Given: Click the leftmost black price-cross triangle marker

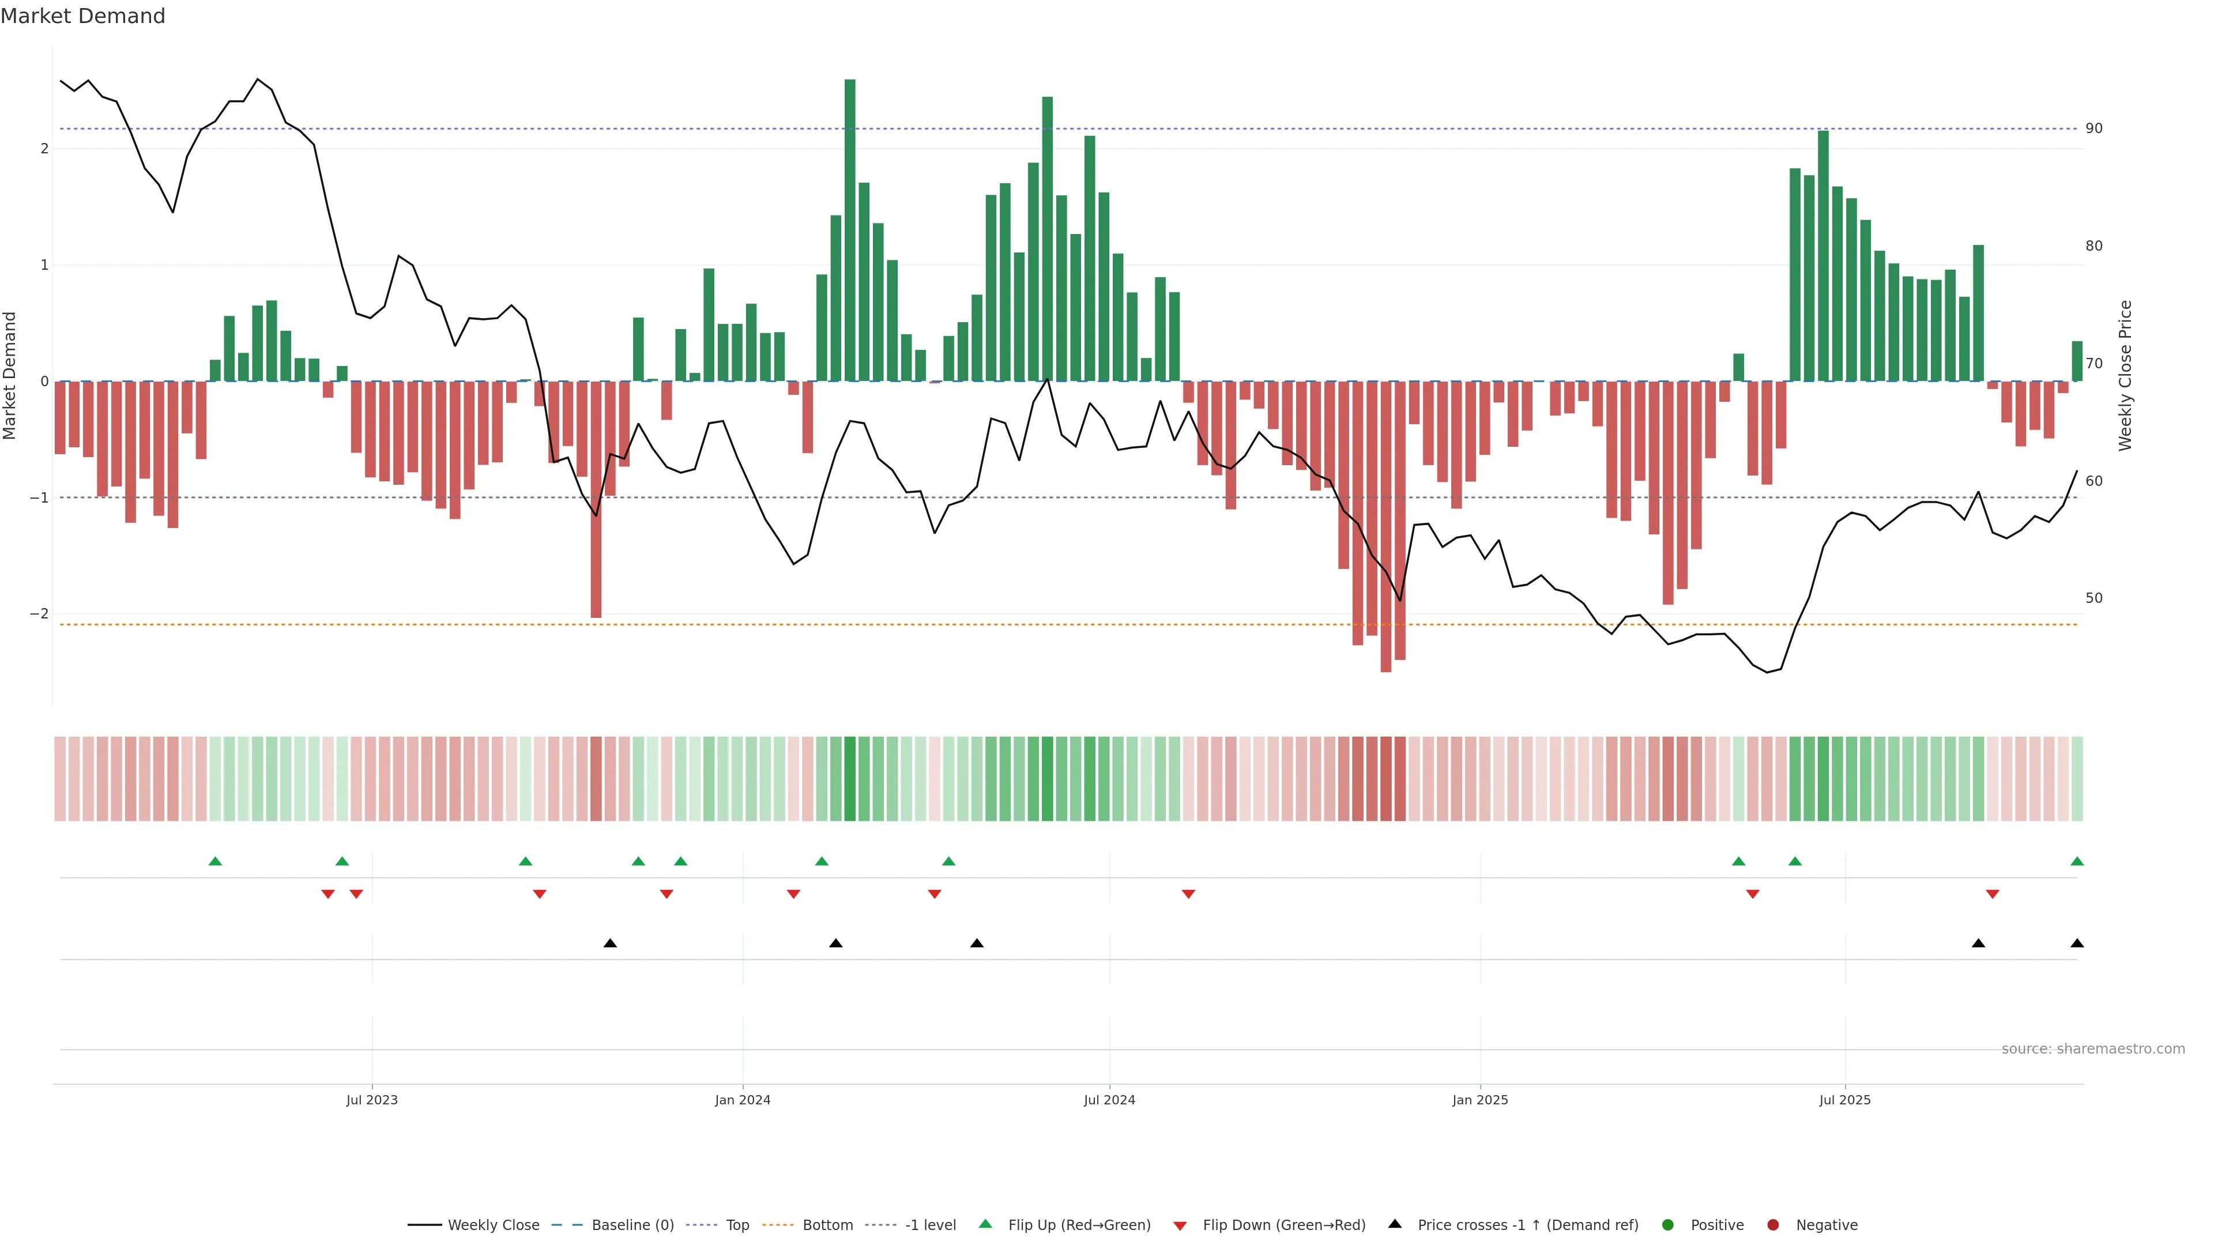Looking at the screenshot, I should 609,944.
